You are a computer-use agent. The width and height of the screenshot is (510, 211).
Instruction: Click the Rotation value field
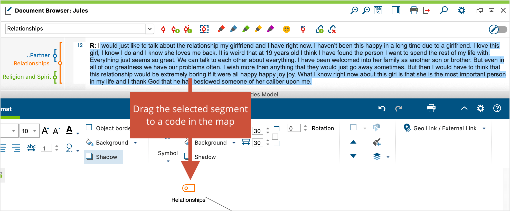pyautogui.click(x=294, y=128)
